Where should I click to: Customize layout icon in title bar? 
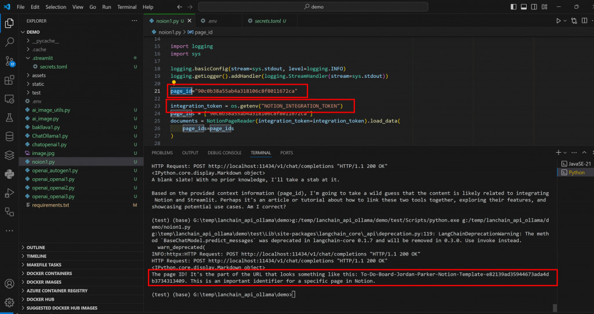[544, 7]
